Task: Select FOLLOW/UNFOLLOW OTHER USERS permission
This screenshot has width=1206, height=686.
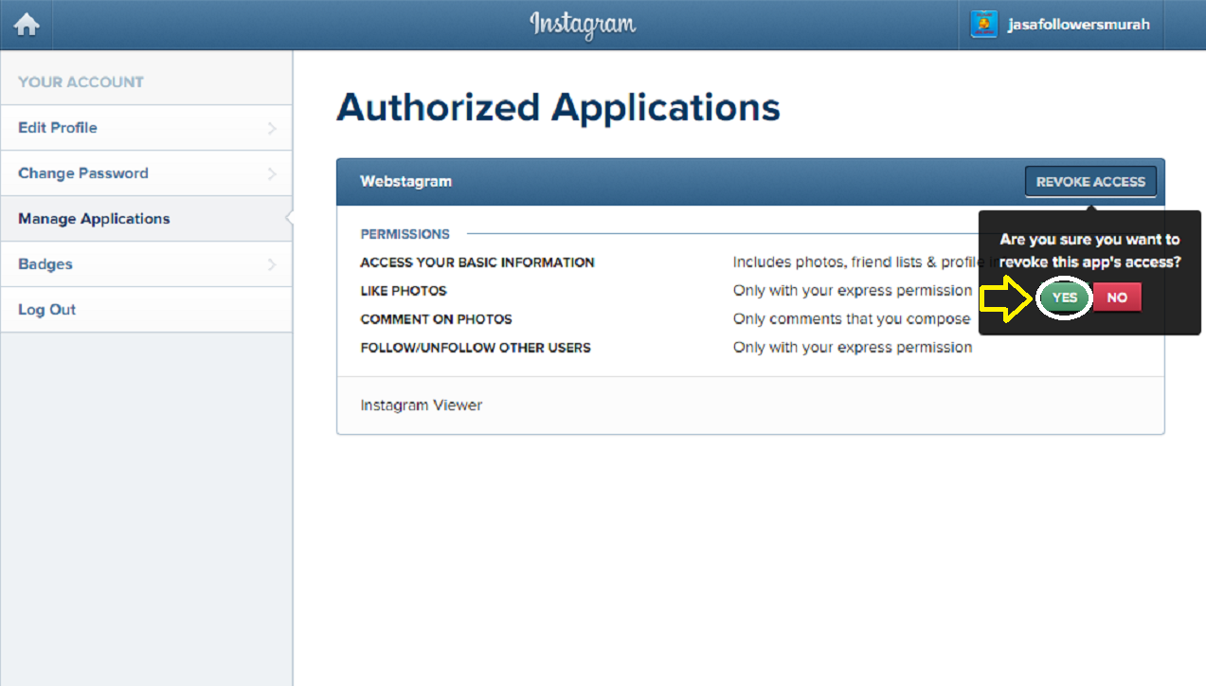Action: click(476, 348)
